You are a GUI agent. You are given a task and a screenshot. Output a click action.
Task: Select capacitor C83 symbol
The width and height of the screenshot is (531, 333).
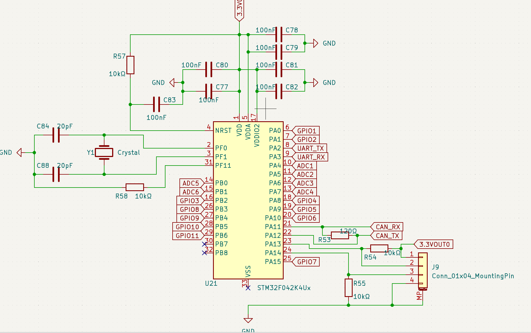(x=157, y=104)
